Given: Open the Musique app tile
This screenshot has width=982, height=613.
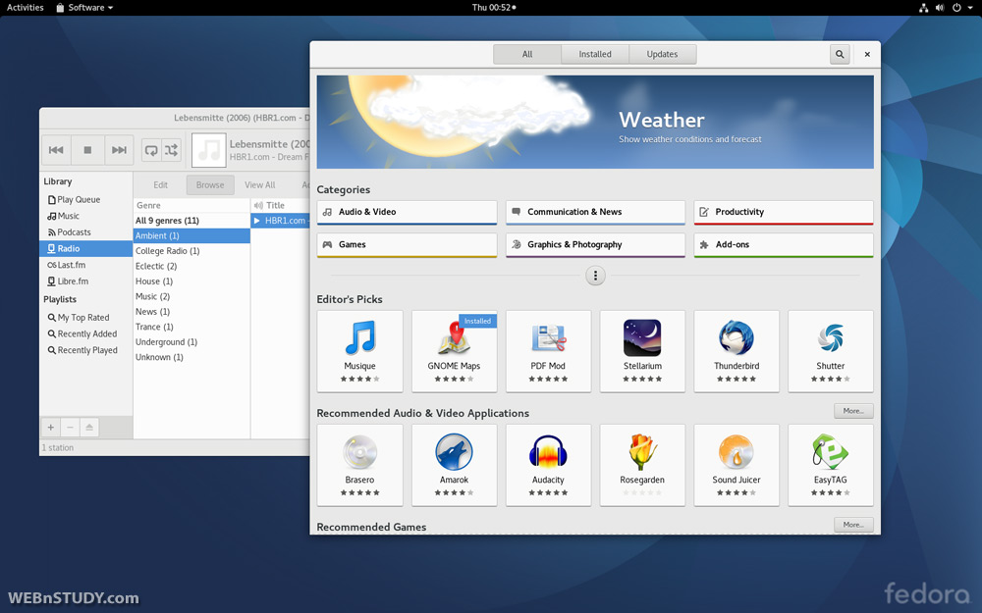Looking at the screenshot, I should 360,351.
